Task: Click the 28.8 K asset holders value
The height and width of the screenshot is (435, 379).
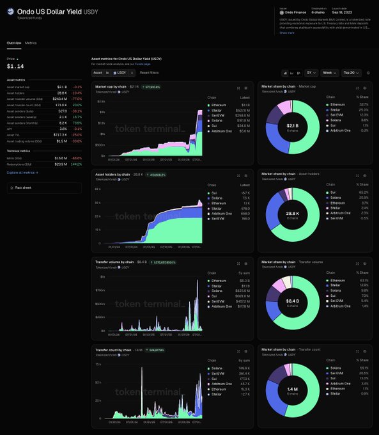Action: point(62,93)
